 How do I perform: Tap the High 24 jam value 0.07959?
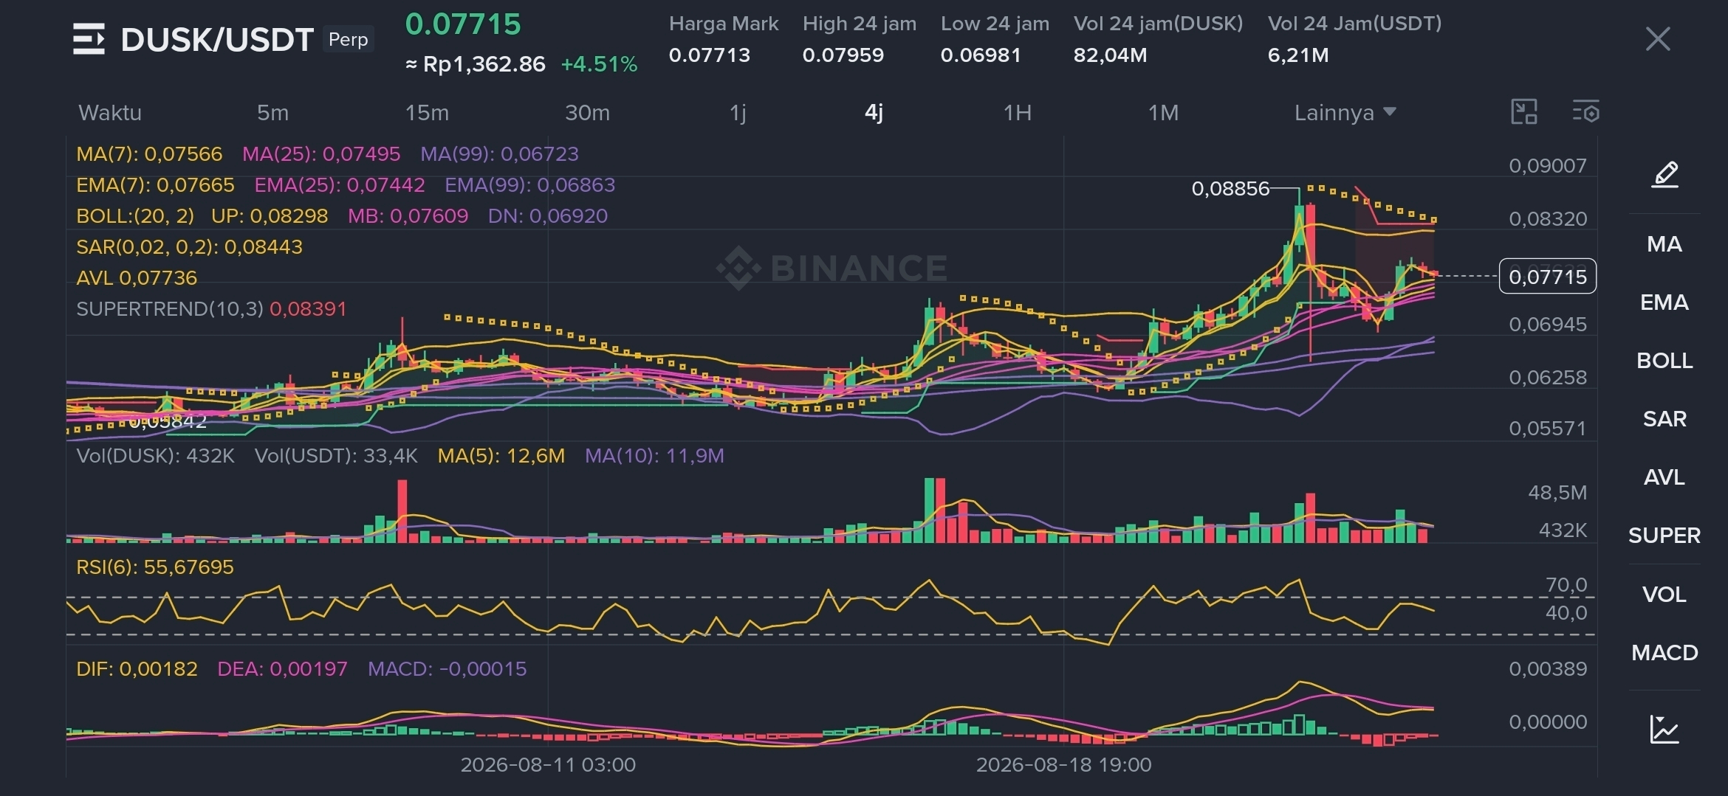pyautogui.click(x=843, y=55)
